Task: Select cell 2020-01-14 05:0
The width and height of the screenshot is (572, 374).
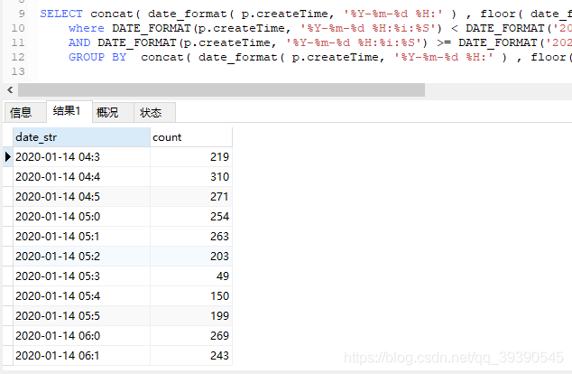Action: [82, 217]
